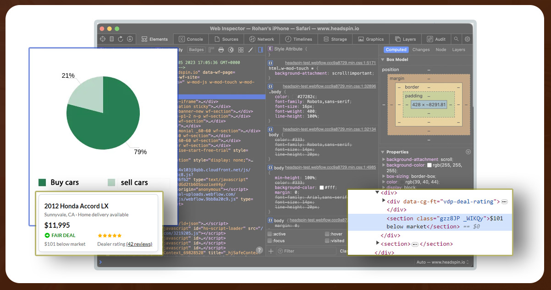The image size is (551, 290).
Task: Click the add new rule plus icon
Action: [x=271, y=251]
